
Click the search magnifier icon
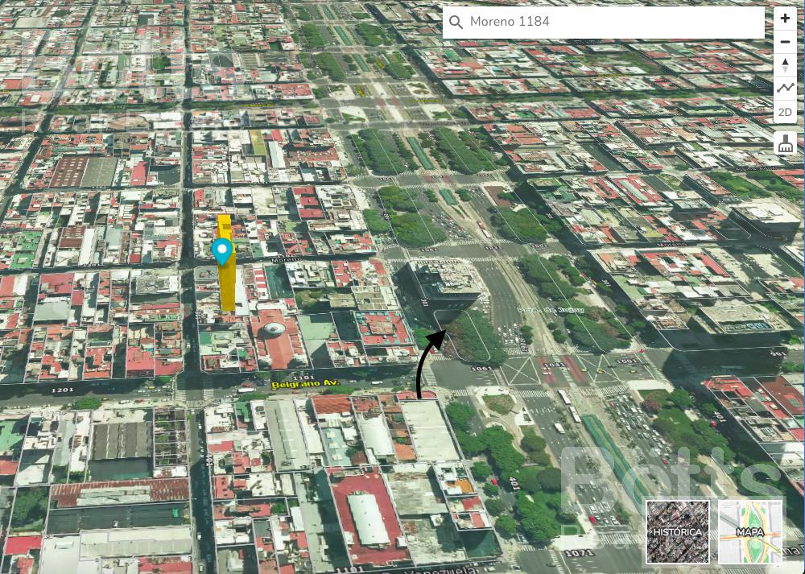coord(456,22)
